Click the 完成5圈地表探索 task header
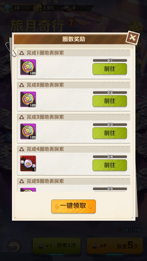The image size is (147, 261). click(74, 181)
